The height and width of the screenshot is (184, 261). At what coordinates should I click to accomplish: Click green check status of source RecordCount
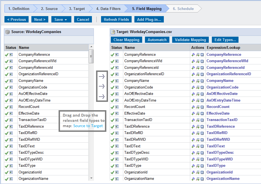7,107
